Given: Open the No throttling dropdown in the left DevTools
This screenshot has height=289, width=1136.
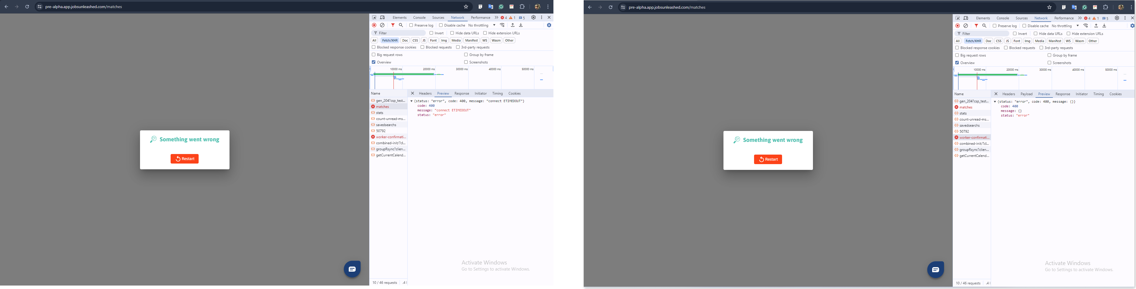Looking at the screenshot, I should pyautogui.click(x=482, y=25).
